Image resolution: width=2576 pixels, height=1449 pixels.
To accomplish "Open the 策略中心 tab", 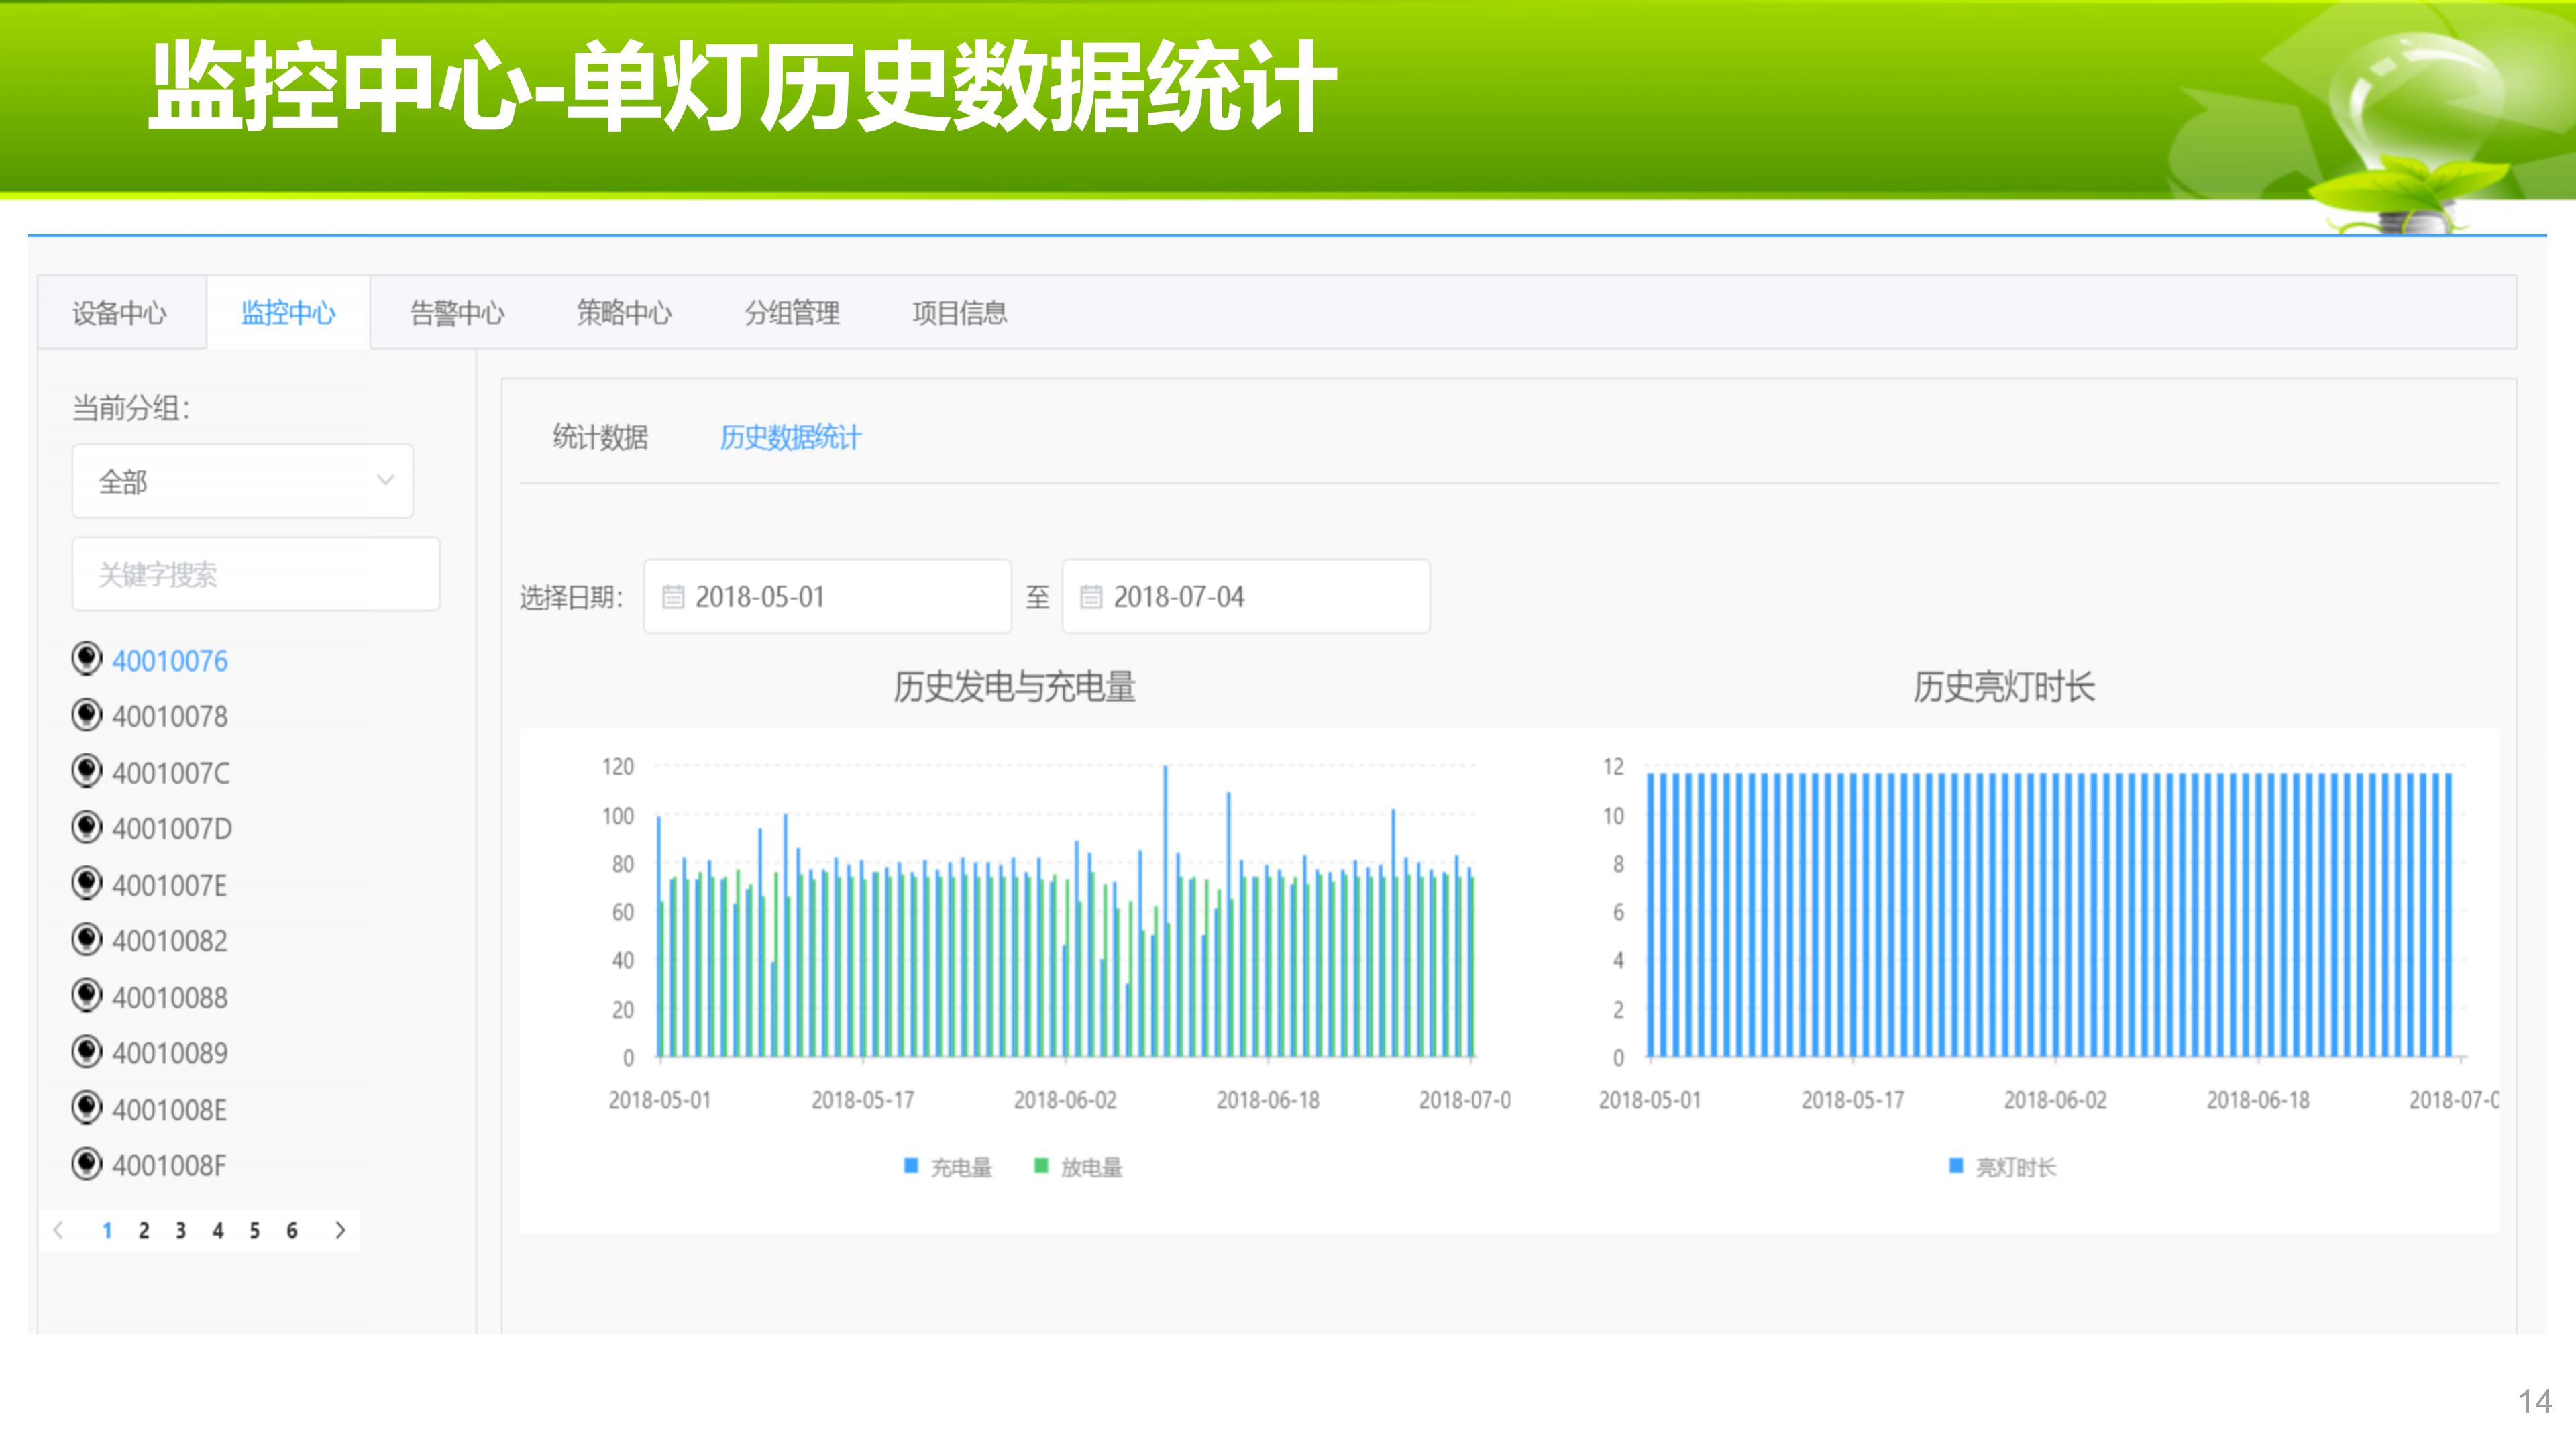I will click(624, 313).
